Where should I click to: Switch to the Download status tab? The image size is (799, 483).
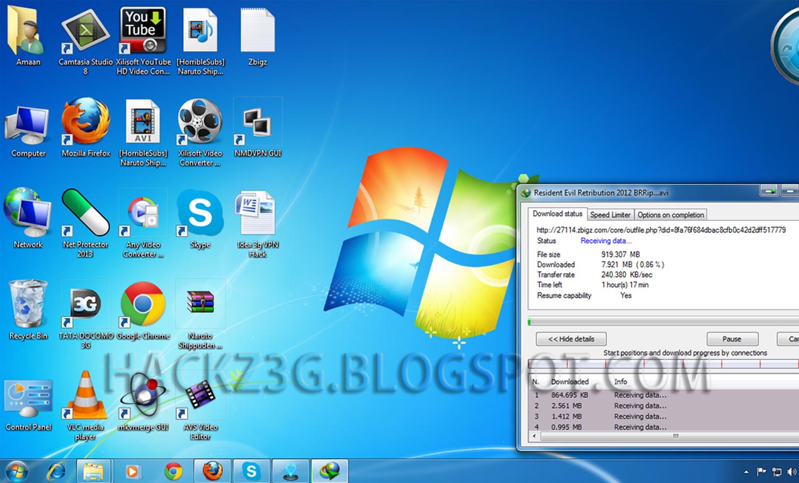558,214
